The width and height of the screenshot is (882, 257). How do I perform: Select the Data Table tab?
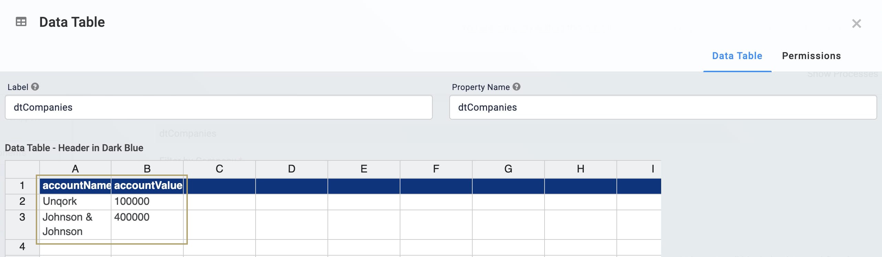coord(737,56)
